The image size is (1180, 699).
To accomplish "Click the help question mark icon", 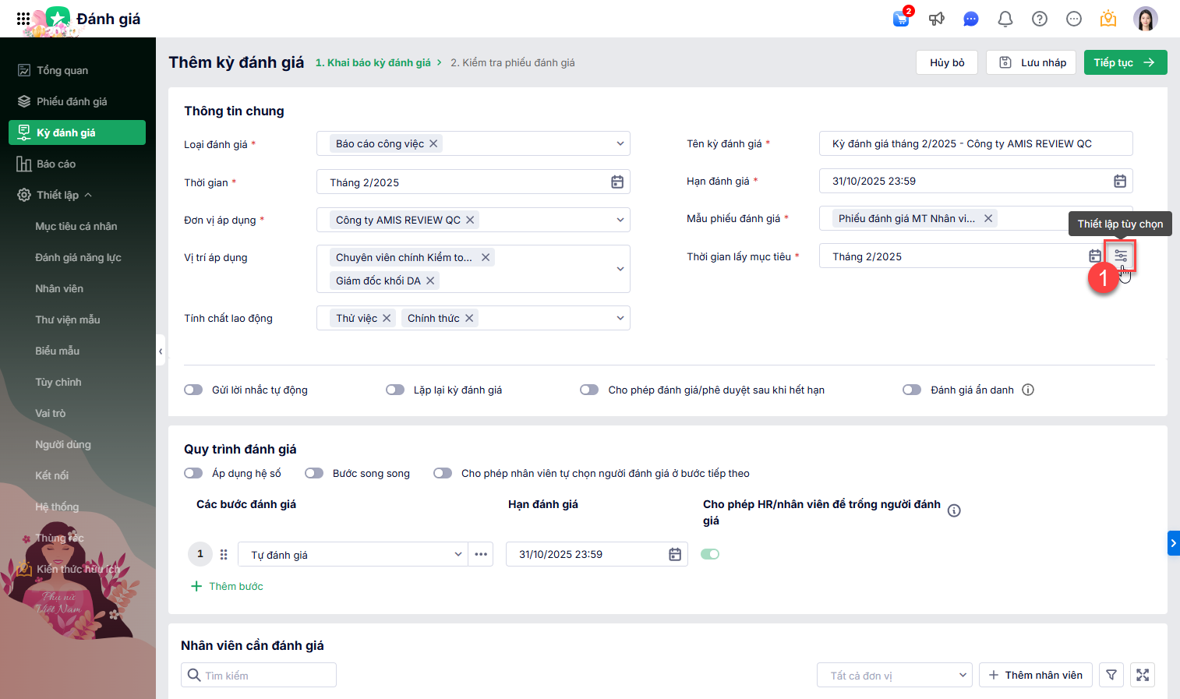I will (1040, 19).
